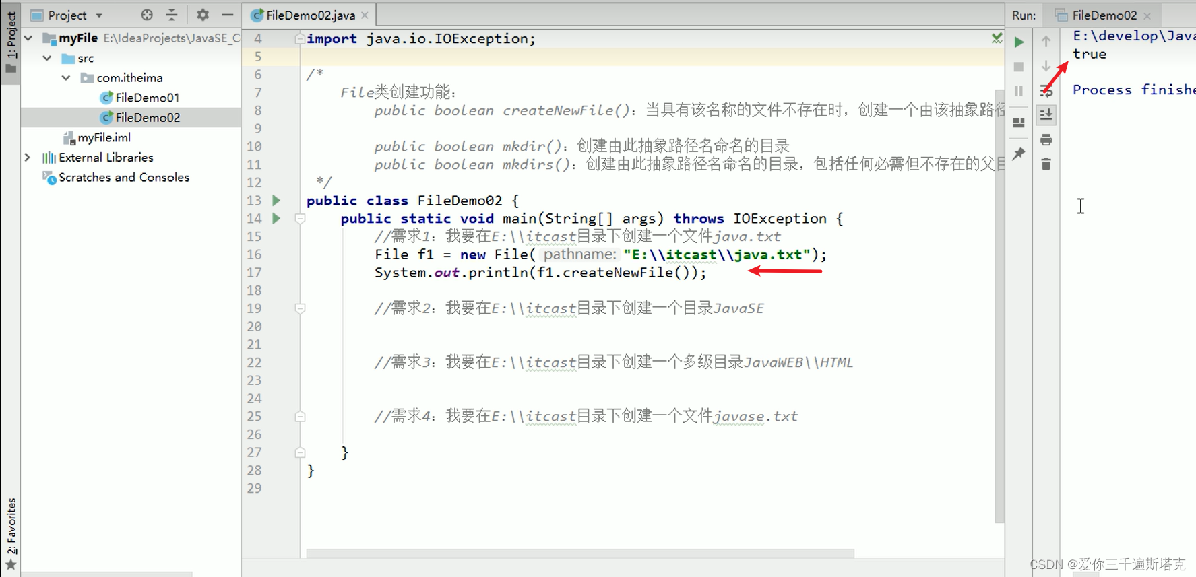This screenshot has width=1196, height=577.
Task: Click 'Process finished' text in console
Action: coord(1134,90)
